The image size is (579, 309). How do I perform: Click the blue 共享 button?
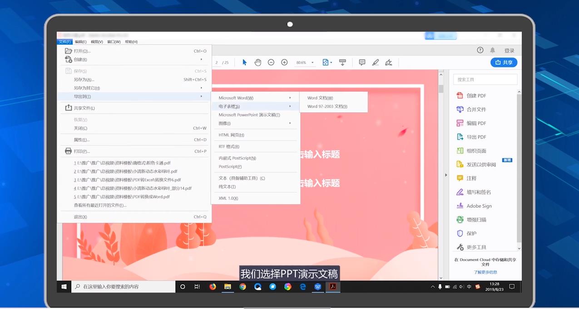tap(504, 63)
